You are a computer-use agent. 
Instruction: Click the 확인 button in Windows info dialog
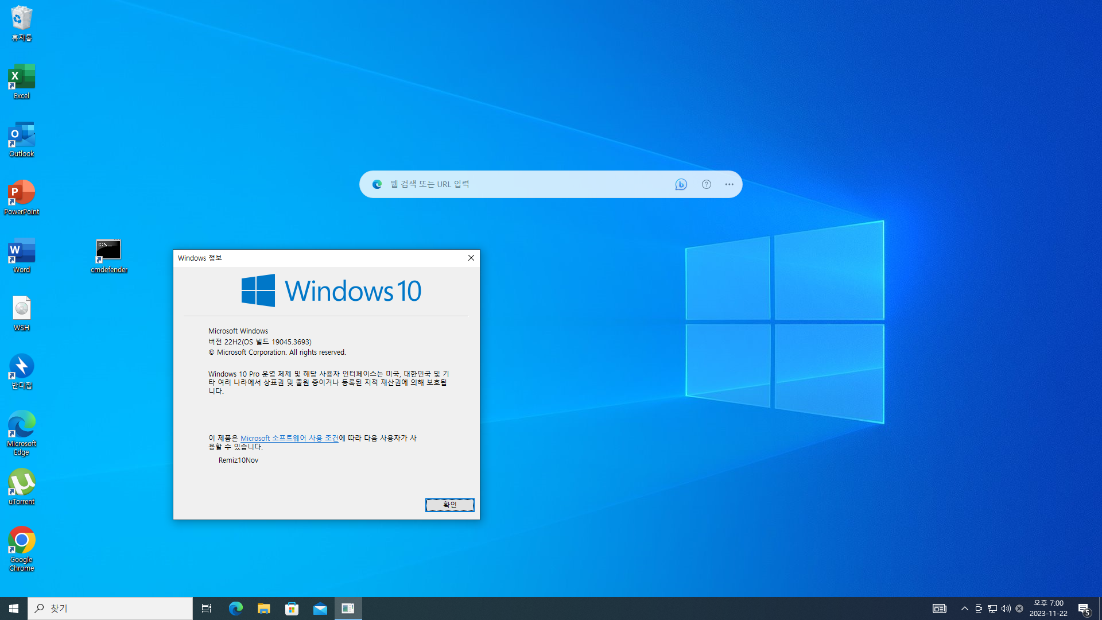tap(450, 505)
